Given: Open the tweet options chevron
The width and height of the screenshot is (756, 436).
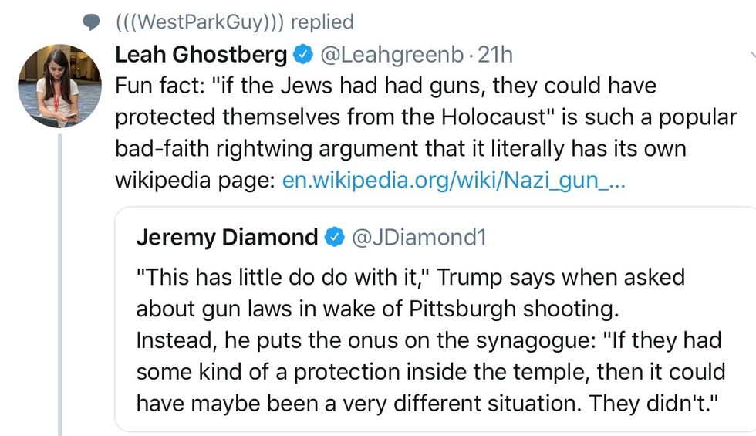Looking at the screenshot, I should point(752,56).
